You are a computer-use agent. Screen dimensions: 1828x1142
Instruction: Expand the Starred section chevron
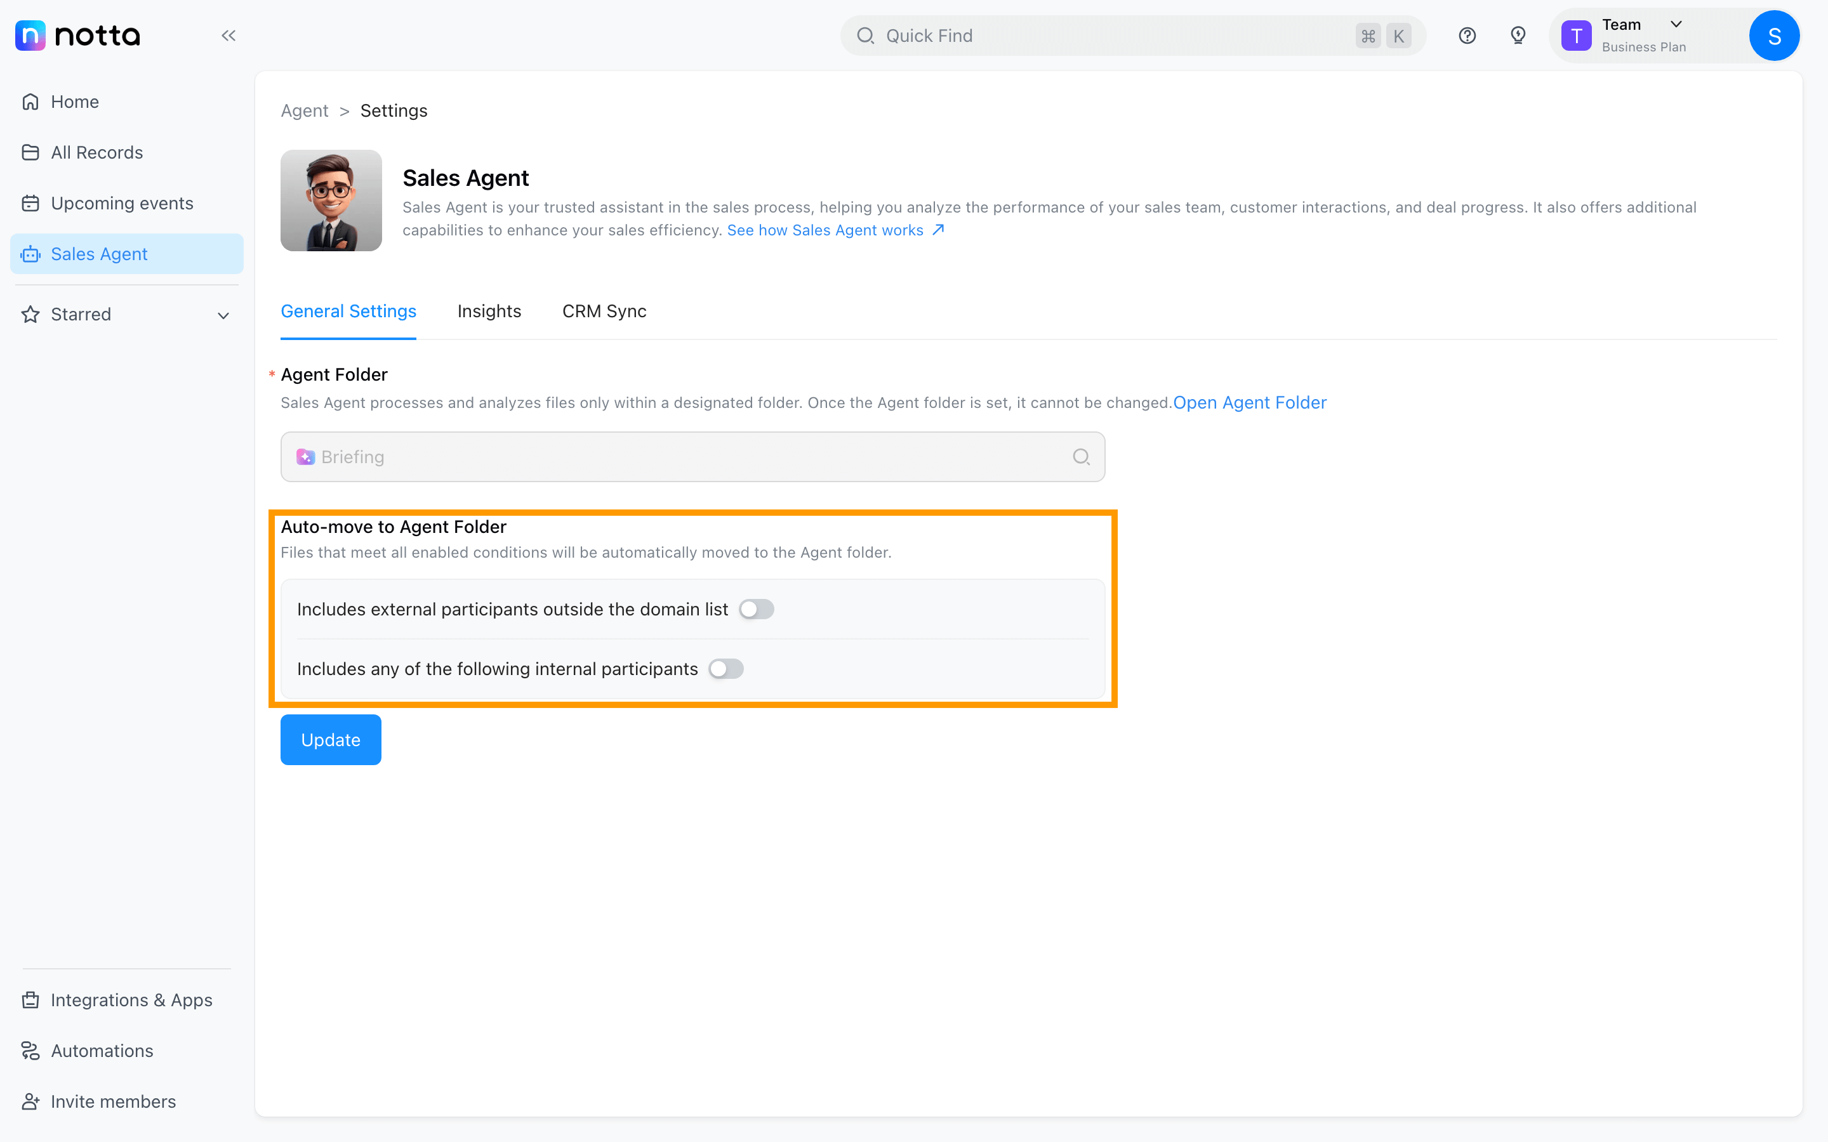(223, 315)
